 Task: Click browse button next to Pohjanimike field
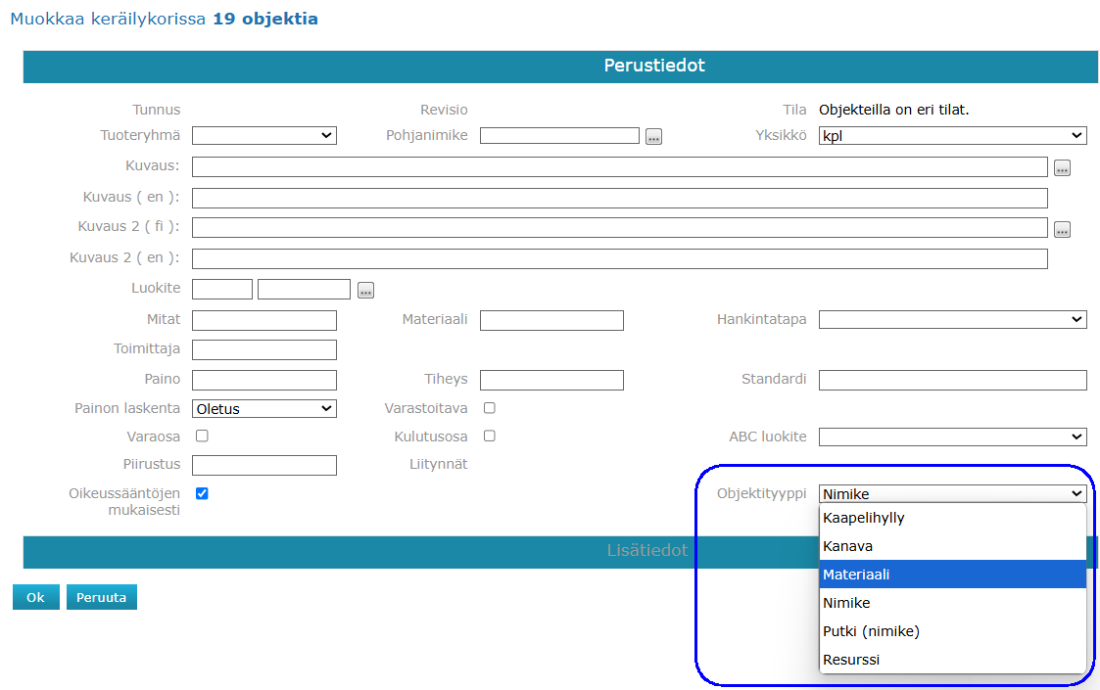(654, 137)
